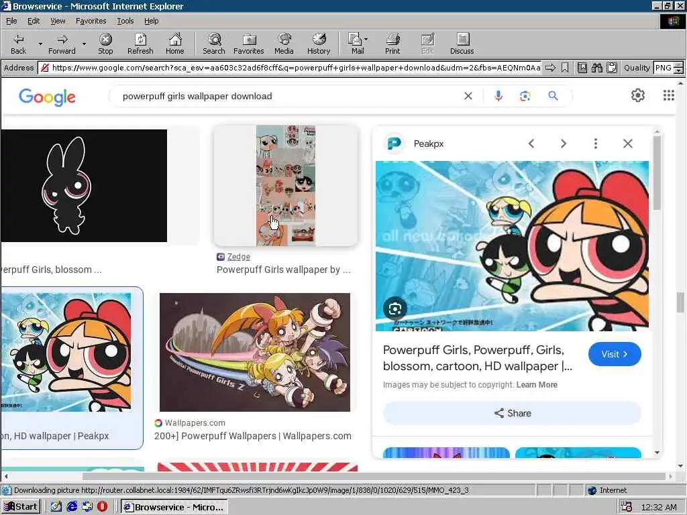Open the Tools menu
The height and width of the screenshot is (515, 687).
click(x=125, y=21)
